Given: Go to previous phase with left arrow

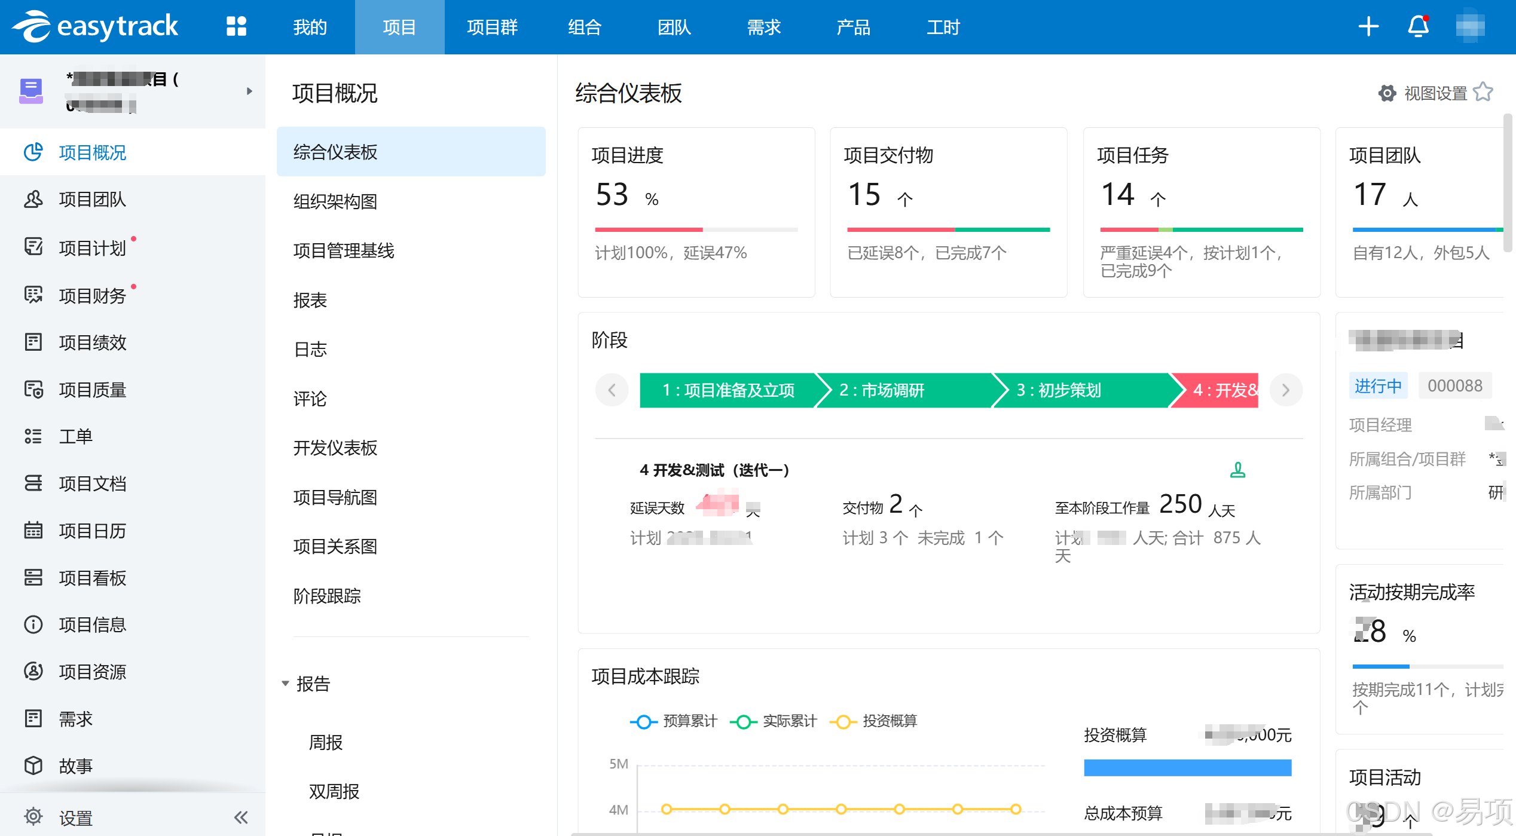Looking at the screenshot, I should [612, 390].
